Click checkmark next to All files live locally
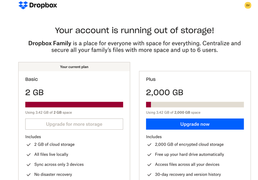Viewport: 258px width, 180px height. click(29, 155)
